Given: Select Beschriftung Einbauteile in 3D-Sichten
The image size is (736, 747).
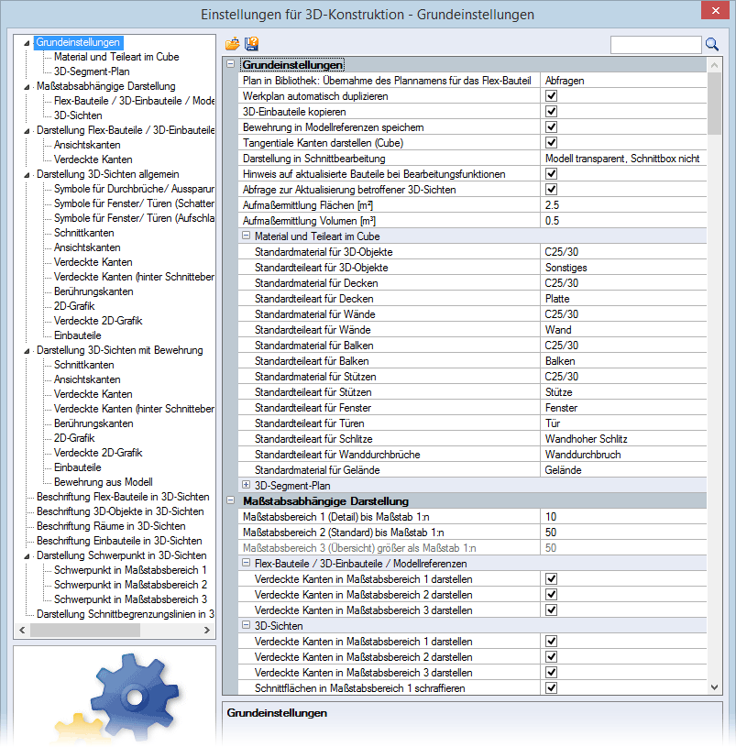Looking at the screenshot, I should pos(119,541).
